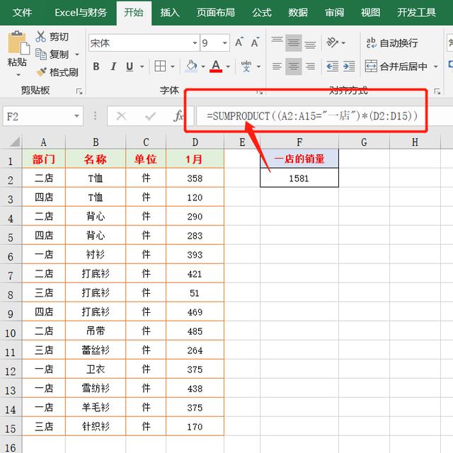453x453 pixels.
Task: Toggle Italic formatting
Action: click(113, 67)
